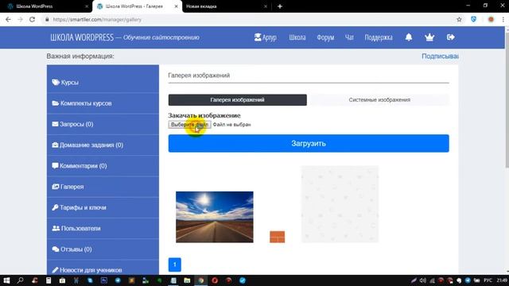
Task: Click the images icon beside Галерея
Action: coord(56,187)
